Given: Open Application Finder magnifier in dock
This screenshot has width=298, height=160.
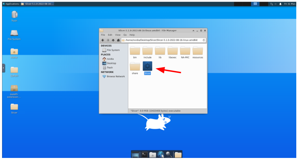Looking at the screenshot, I should point(169,155).
